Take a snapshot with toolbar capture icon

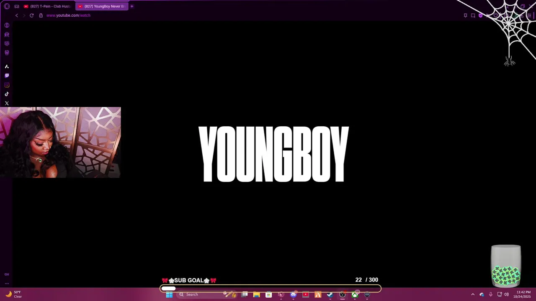pyautogui.click(x=473, y=15)
